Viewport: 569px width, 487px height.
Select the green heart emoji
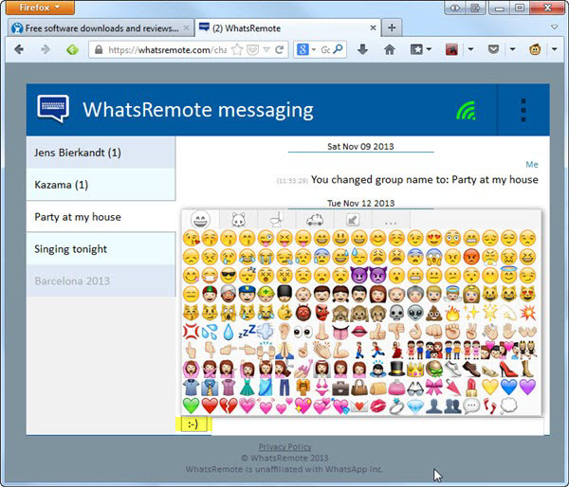(192, 405)
